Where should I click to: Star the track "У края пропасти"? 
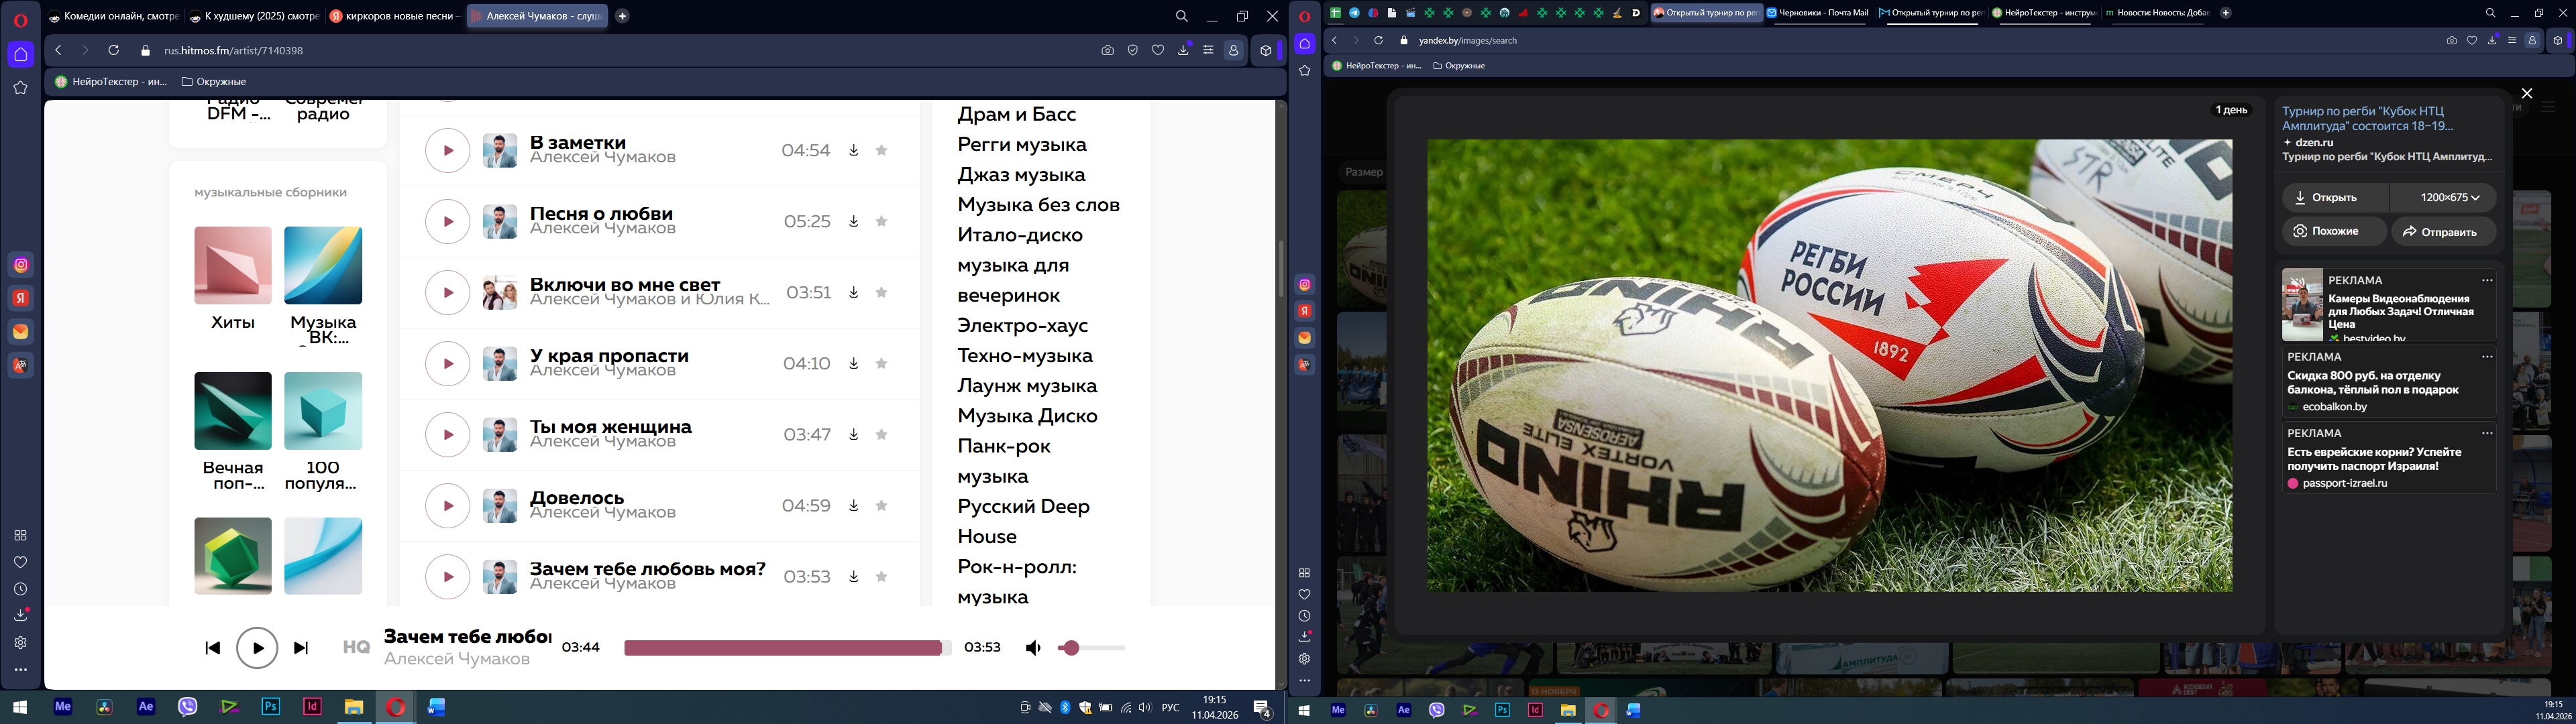(882, 364)
